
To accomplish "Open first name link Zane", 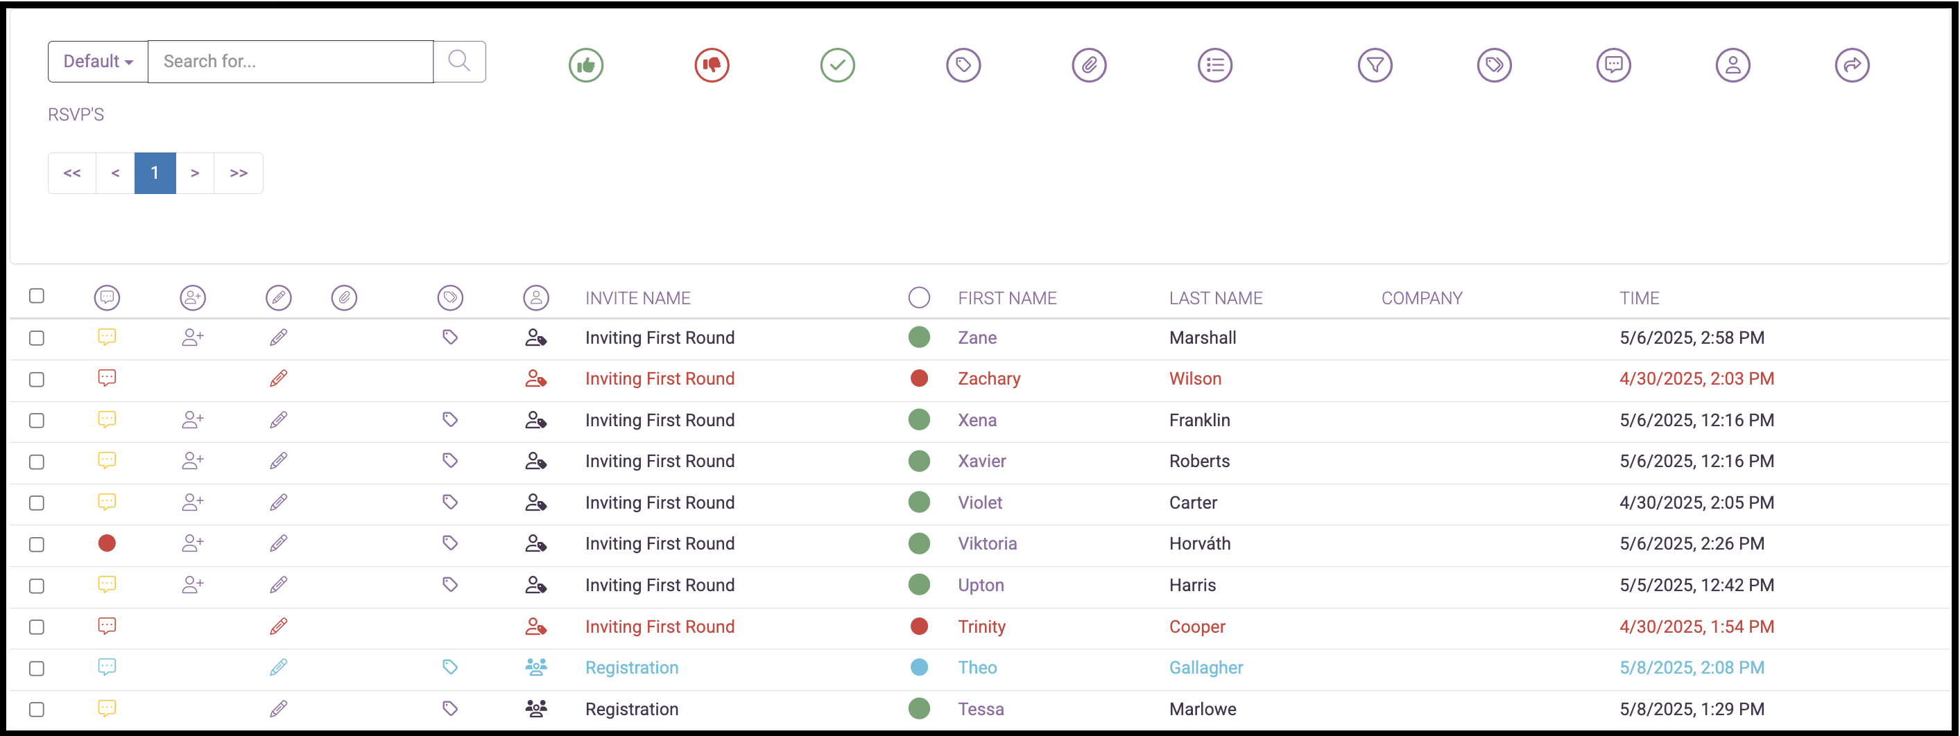I will pos(977,338).
